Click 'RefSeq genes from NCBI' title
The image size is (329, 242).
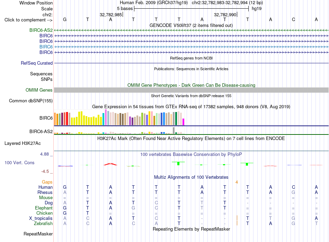(191, 58)
